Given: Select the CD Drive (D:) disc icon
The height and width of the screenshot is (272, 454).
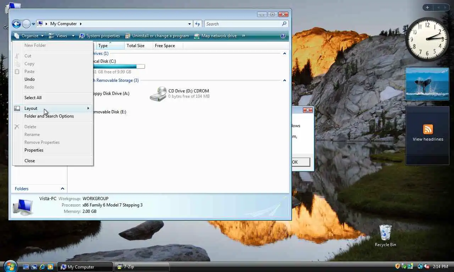Looking at the screenshot, I should point(158,94).
